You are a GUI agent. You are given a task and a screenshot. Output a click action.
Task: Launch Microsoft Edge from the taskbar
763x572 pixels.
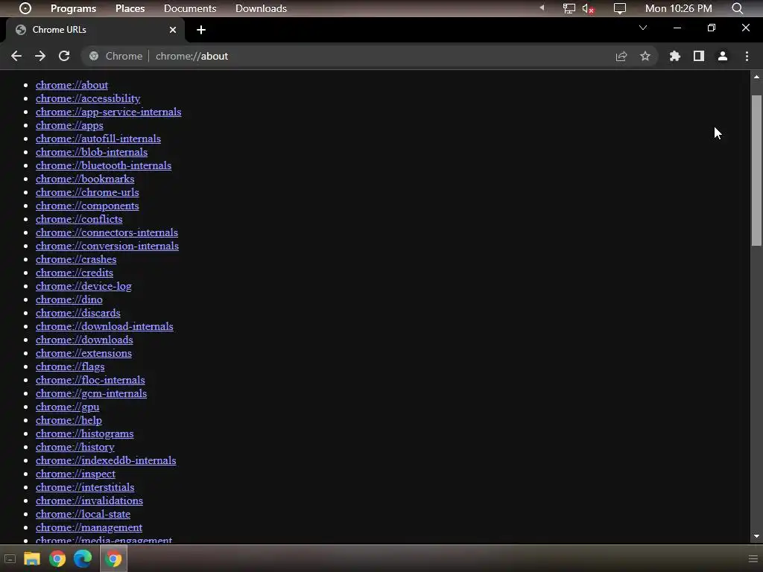click(x=83, y=559)
